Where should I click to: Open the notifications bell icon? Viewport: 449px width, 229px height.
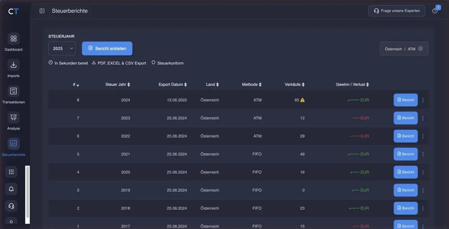coord(11,189)
